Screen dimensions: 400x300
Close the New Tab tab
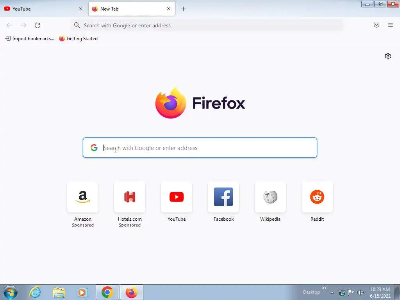click(169, 9)
